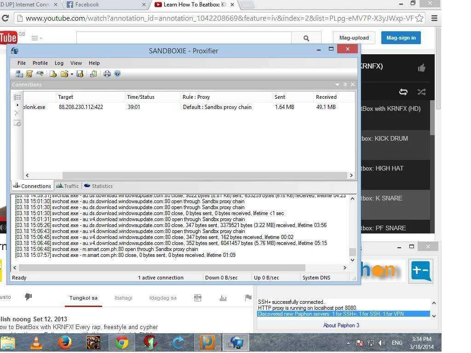
Task: Toggle playlist shuffle icon
Action: click(421, 92)
